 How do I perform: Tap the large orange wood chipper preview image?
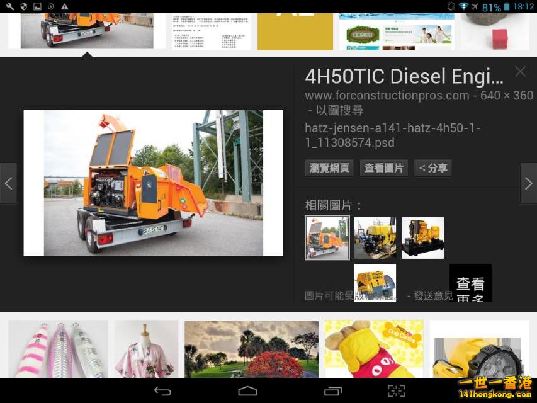[x=154, y=183]
